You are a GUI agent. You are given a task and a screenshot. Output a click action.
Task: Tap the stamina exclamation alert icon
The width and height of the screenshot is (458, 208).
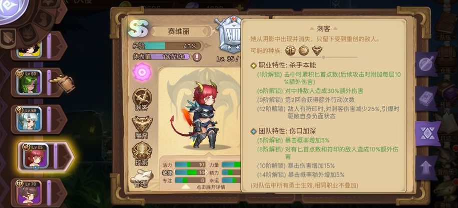(x=197, y=56)
